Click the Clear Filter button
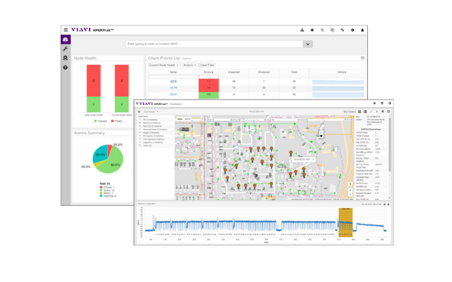 pyautogui.click(x=207, y=65)
